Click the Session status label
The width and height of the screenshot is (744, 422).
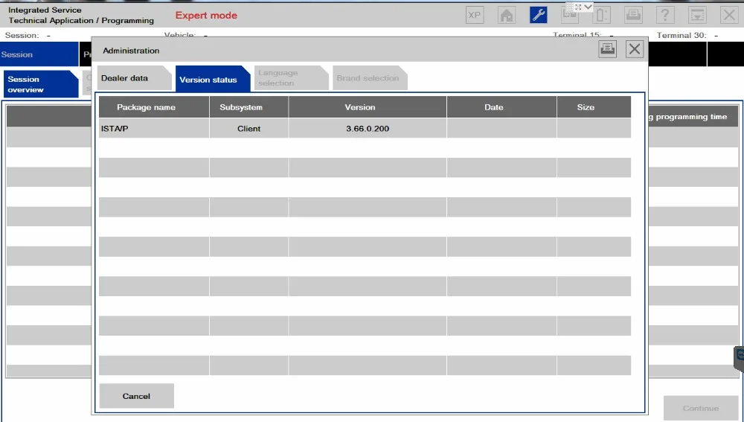point(22,35)
